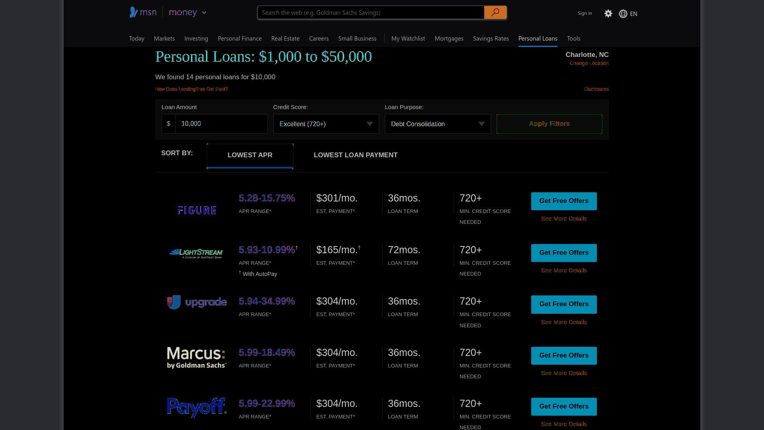764x430 pixels.
Task: Open the Credit Score dropdown
Action: point(326,124)
